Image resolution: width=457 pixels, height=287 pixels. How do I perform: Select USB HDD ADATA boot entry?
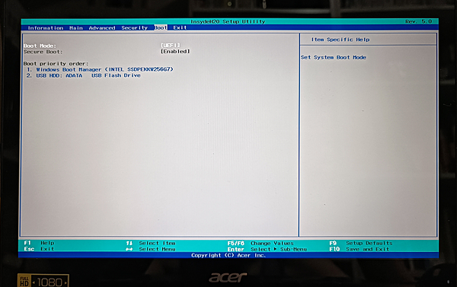(x=84, y=75)
